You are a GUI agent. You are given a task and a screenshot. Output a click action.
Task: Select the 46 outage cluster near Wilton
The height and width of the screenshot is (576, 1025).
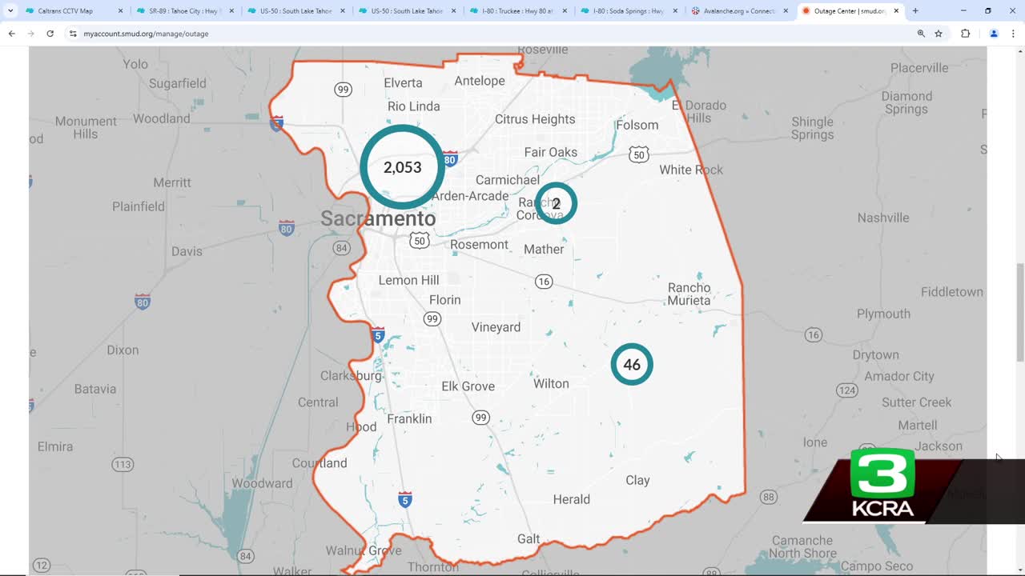pyautogui.click(x=632, y=364)
